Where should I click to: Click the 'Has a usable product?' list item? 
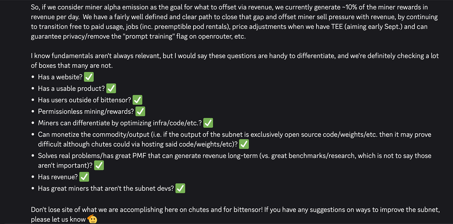(72, 88)
